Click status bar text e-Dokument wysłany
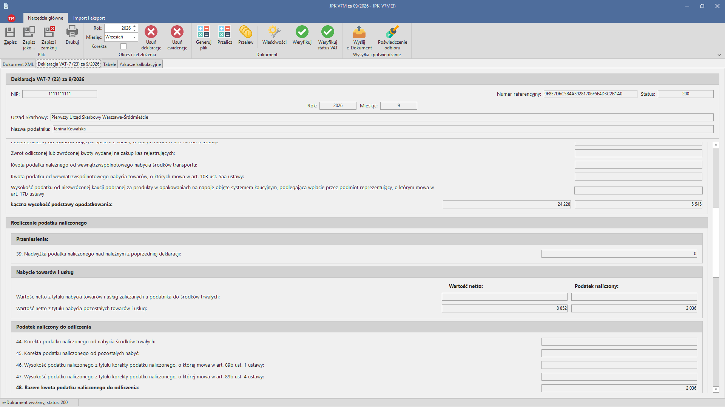725x407 pixels. [x=35, y=402]
